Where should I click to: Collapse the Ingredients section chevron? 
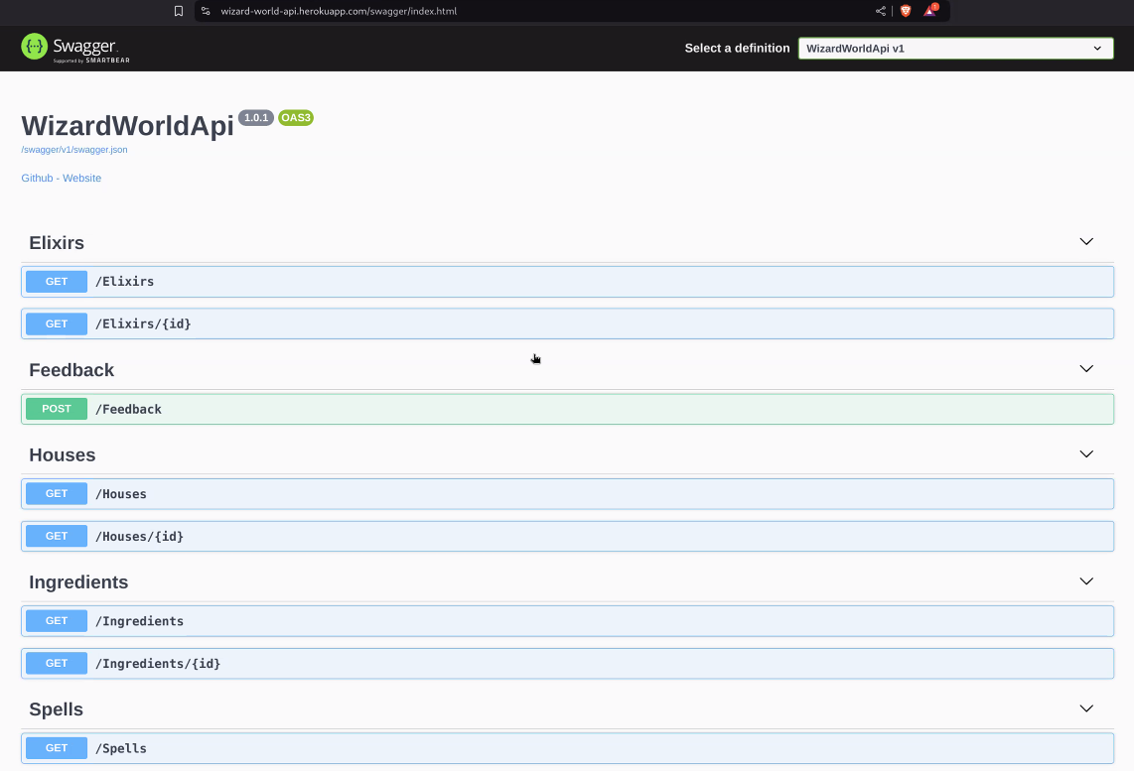(x=1086, y=580)
